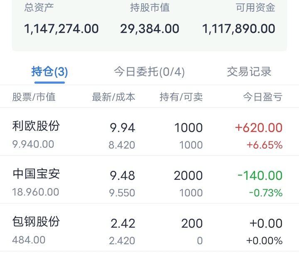Screen dimensions: 299x253
Task: Click the 最新/成本 column header
Action: point(113,97)
